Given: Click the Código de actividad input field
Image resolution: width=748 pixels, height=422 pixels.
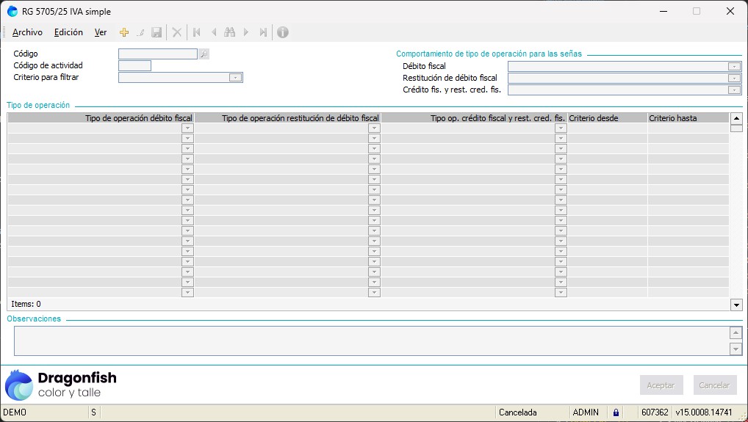Looking at the screenshot, I should pos(134,66).
